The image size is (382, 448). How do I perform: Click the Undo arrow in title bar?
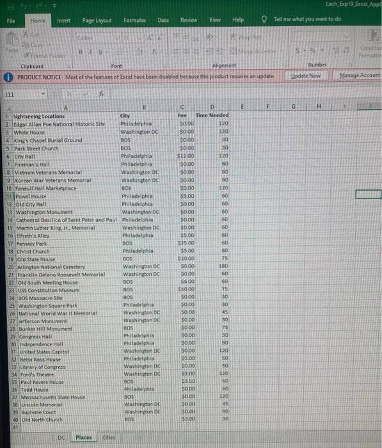[25, 6]
